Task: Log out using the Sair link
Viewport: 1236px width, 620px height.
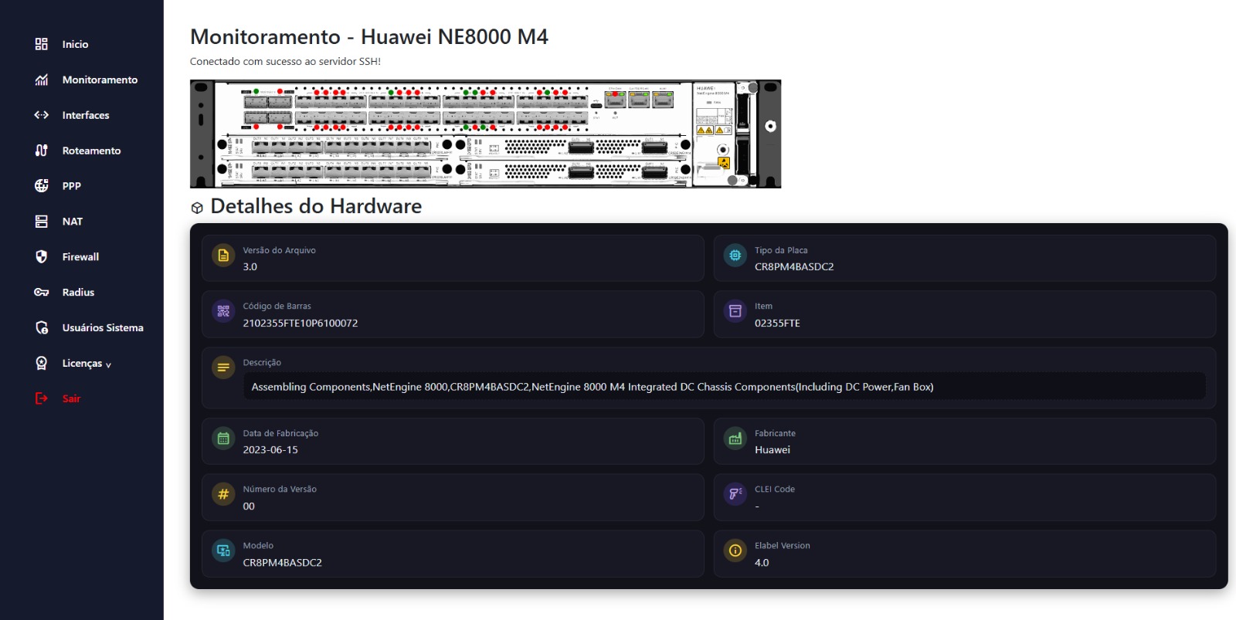Action: [x=71, y=398]
